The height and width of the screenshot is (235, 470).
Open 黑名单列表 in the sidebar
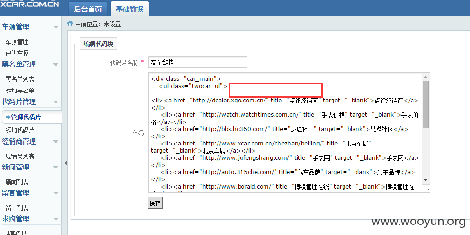[x=20, y=79]
